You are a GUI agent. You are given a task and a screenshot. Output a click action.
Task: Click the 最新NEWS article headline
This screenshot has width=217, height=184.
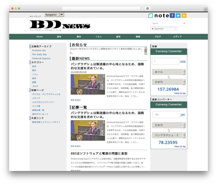(107, 66)
